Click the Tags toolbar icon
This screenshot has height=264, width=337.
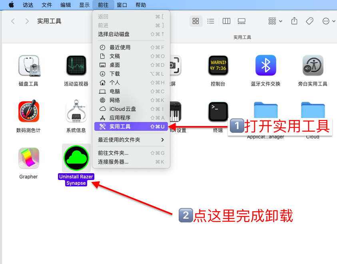tap(309, 21)
